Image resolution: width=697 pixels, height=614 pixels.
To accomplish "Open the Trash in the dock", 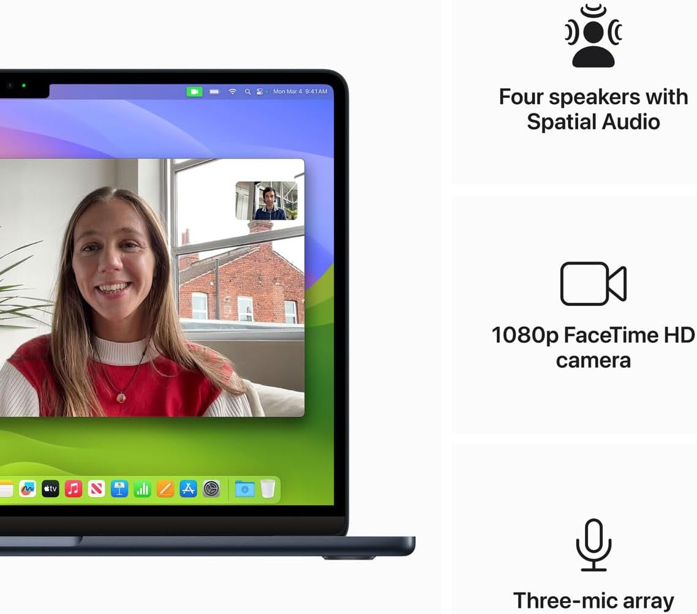I will coord(268,489).
